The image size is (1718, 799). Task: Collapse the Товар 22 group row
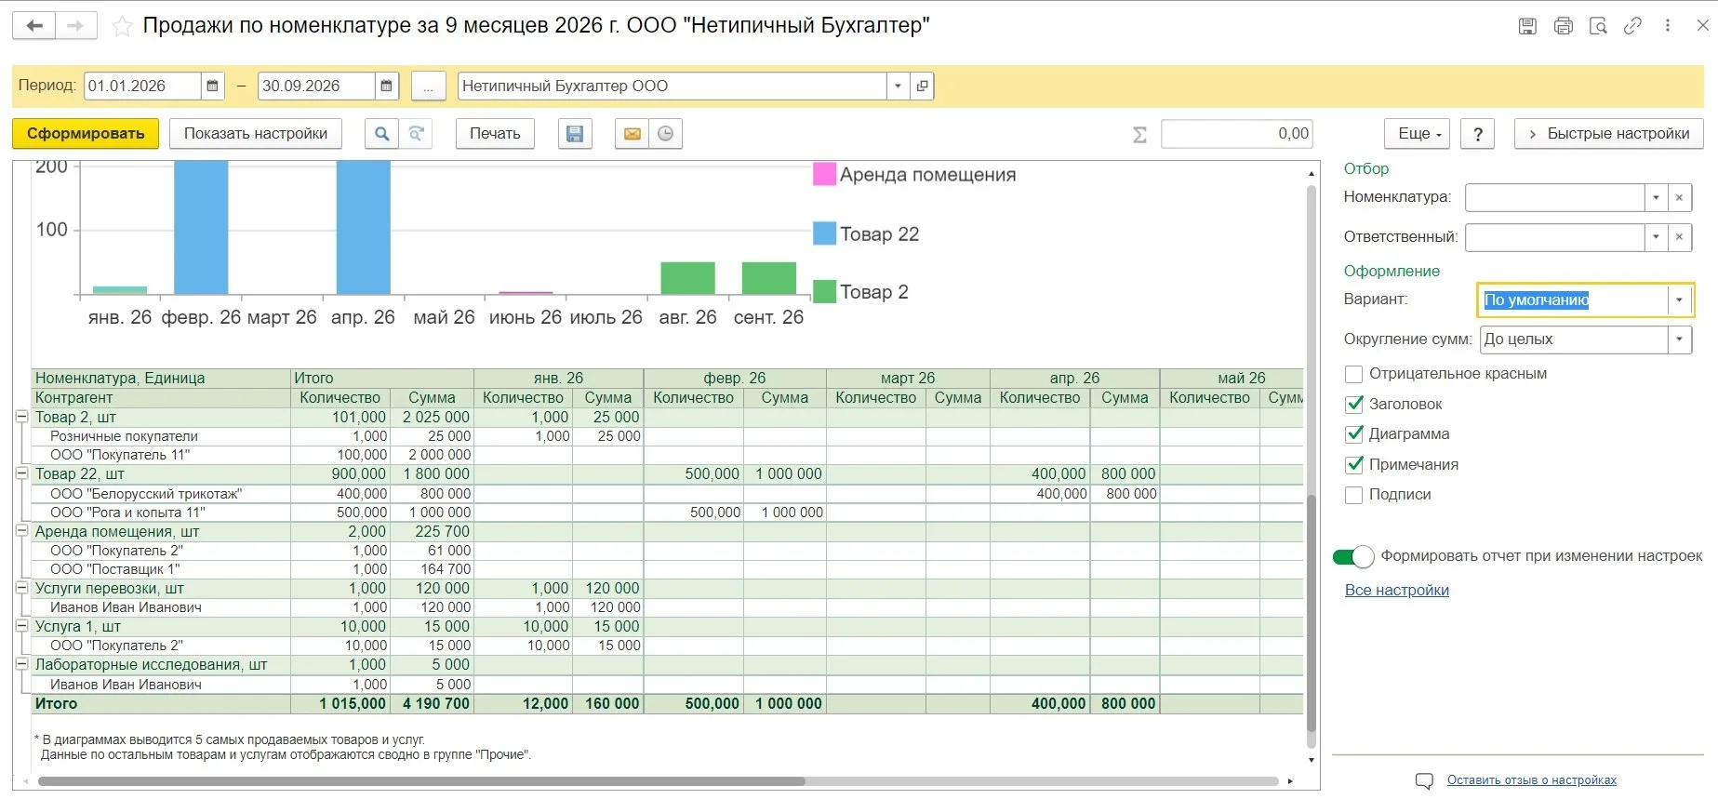pos(21,473)
